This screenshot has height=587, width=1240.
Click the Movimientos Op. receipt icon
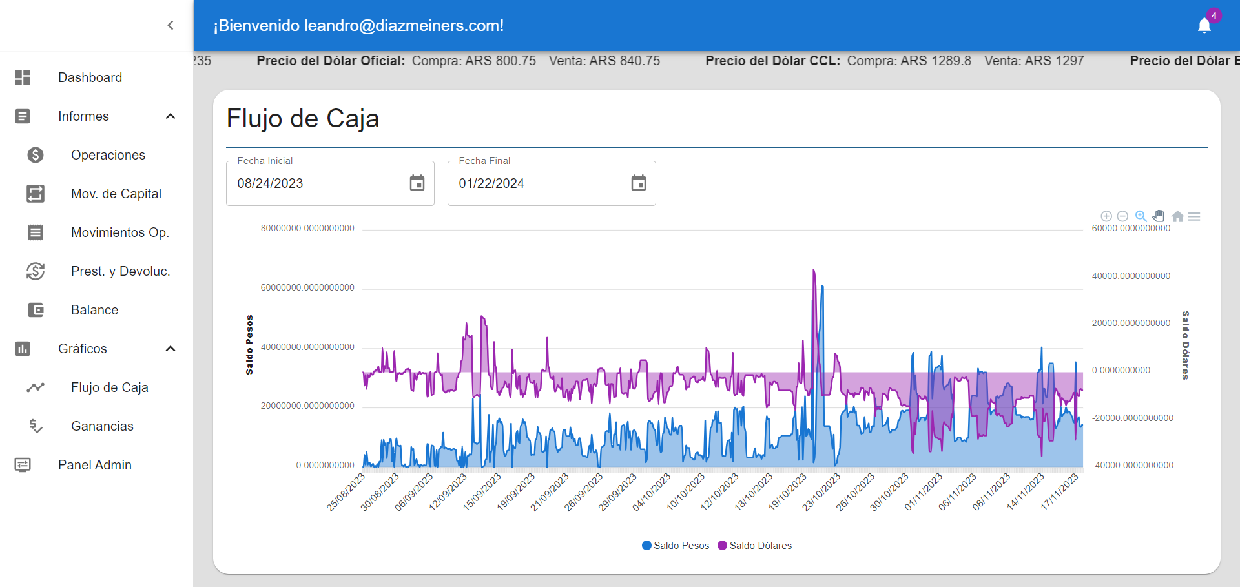click(x=36, y=232)
